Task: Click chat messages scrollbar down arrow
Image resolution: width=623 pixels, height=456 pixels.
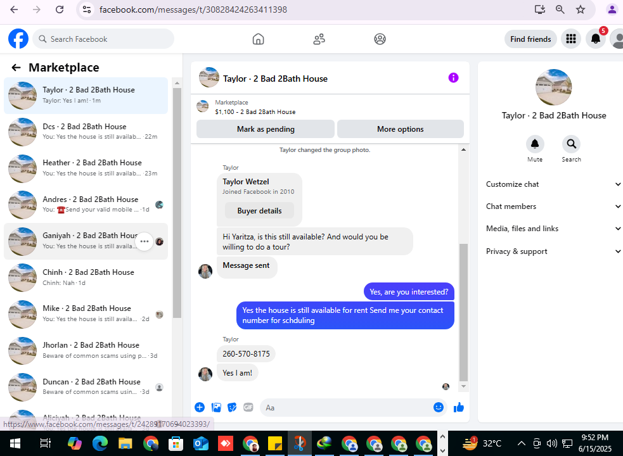Action: click(463, 386)
